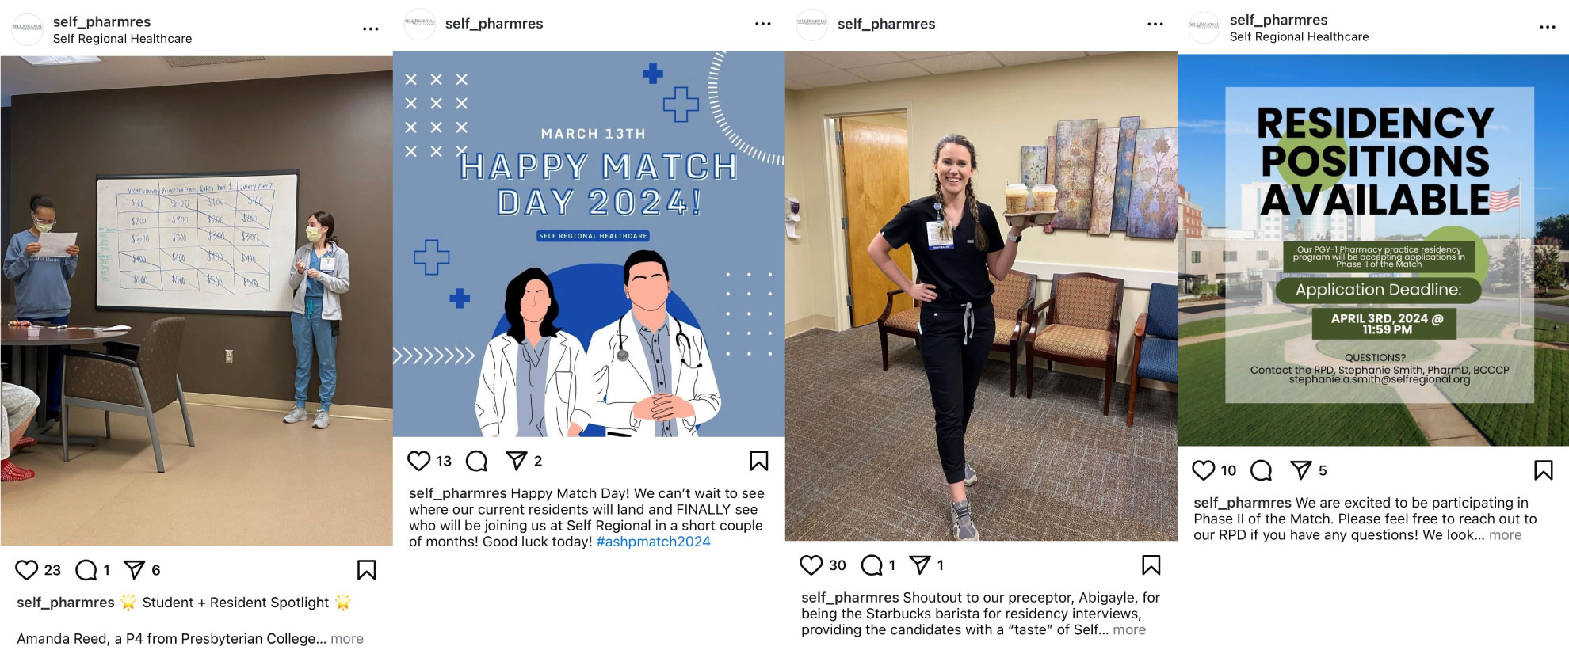Like the Starbucks barista preceptor post
This screenshot has height=654, width=1569.
(811, 565)
